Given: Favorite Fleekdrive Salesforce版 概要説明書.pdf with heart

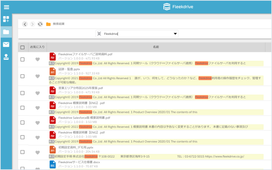Looking at the screenshot, I should (38, 123).
